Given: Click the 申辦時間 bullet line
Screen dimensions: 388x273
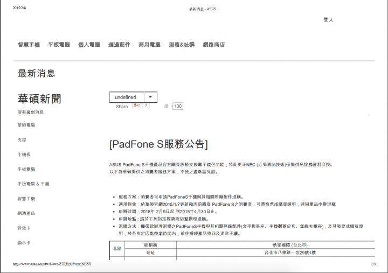Looking at the screenshot, I should pyautogui.click(x=168, y=212).
